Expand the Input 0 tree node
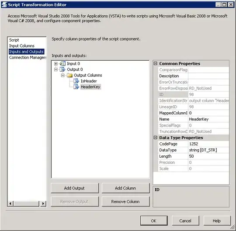The width and height of the screenshot is (236, 231). 56,64
